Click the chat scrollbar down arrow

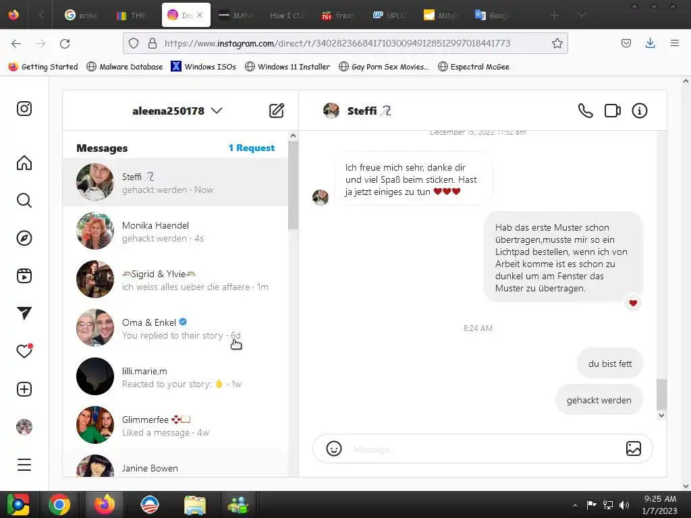tap(661, 415)
